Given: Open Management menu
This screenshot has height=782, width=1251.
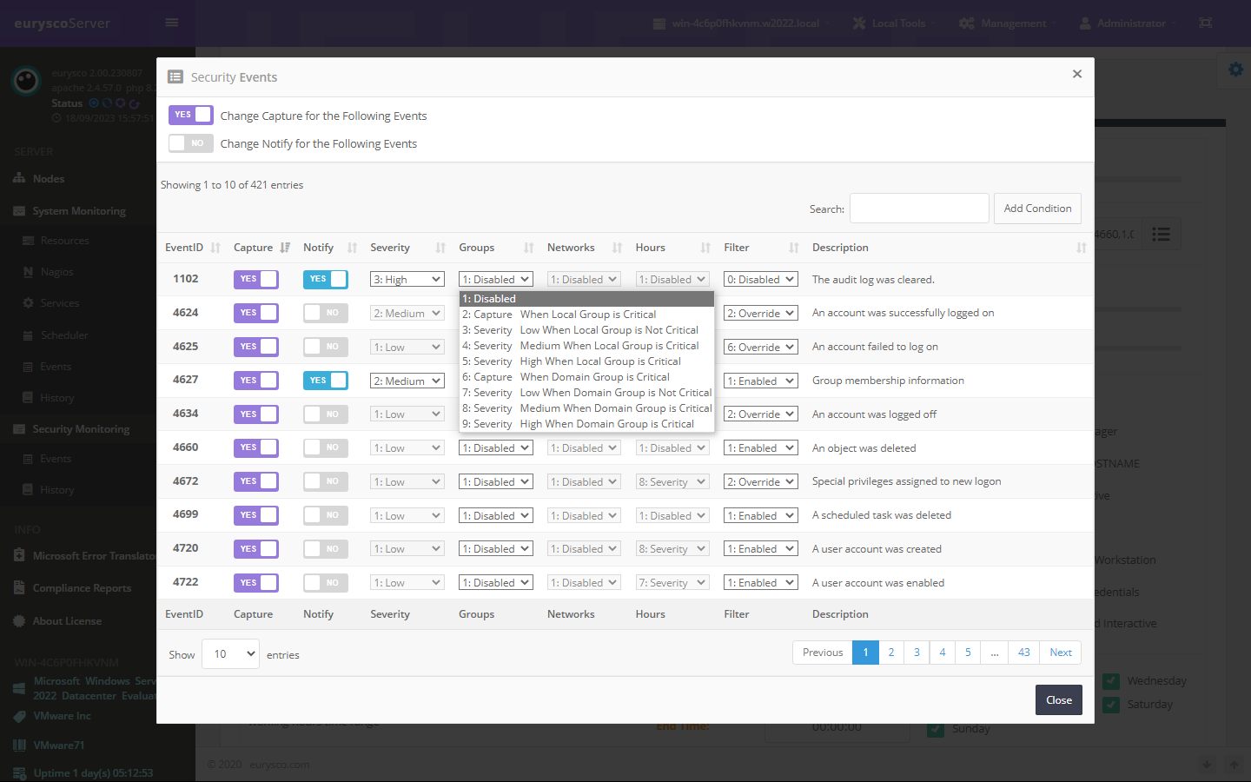Looking at the screenshot, I should click(1008, 23).
